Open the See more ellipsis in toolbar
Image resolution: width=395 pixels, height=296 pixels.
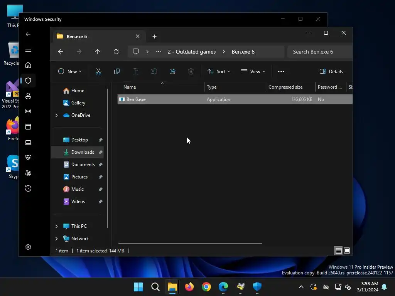281,71
